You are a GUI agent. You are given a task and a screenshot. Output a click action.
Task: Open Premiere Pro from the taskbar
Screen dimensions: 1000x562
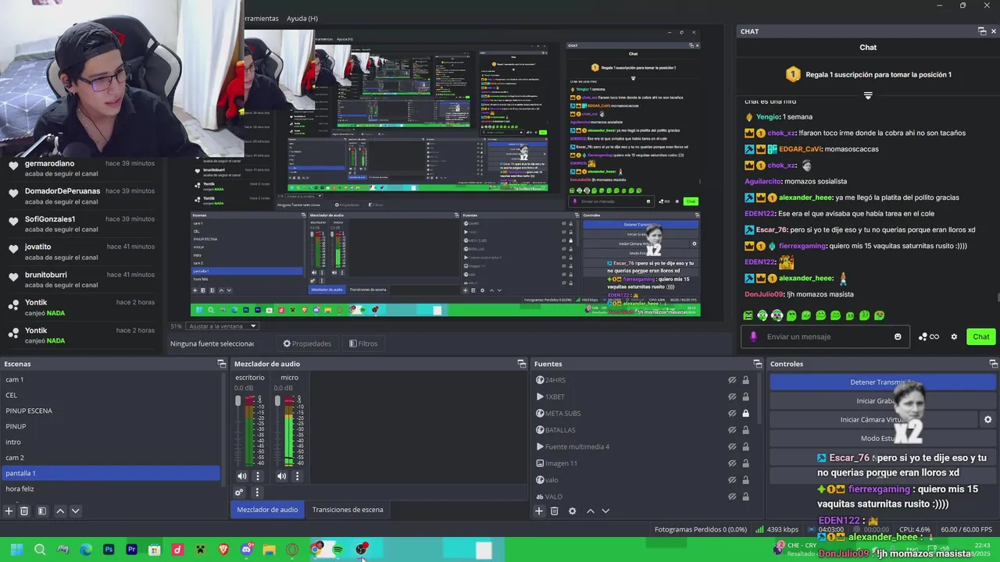(131, 550)
